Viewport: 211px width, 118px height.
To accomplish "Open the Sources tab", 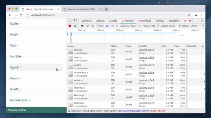I will click(x=113, y=21).
